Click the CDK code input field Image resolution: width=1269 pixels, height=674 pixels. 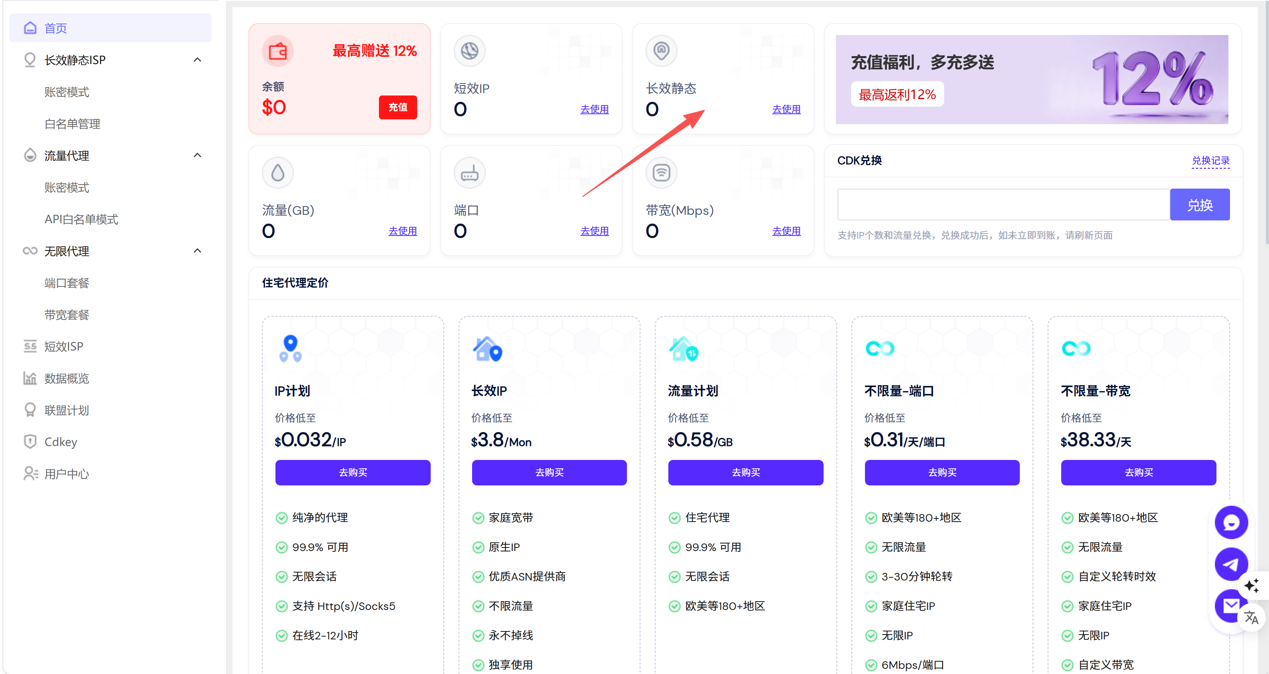(1003, 205)
